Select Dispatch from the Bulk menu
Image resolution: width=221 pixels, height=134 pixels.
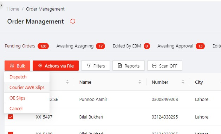27,77
